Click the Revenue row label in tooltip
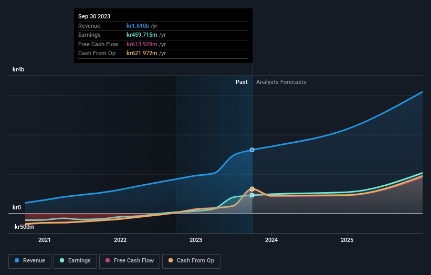The height and width of the screenshot is (275, 431). (x=89, y=26)
